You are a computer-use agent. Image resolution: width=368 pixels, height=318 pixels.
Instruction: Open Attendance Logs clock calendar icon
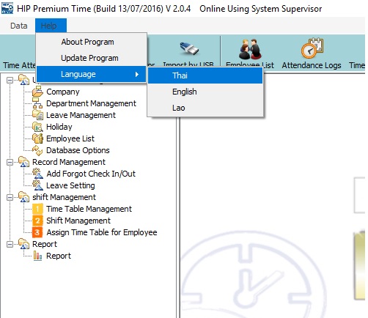coord(312,48)
